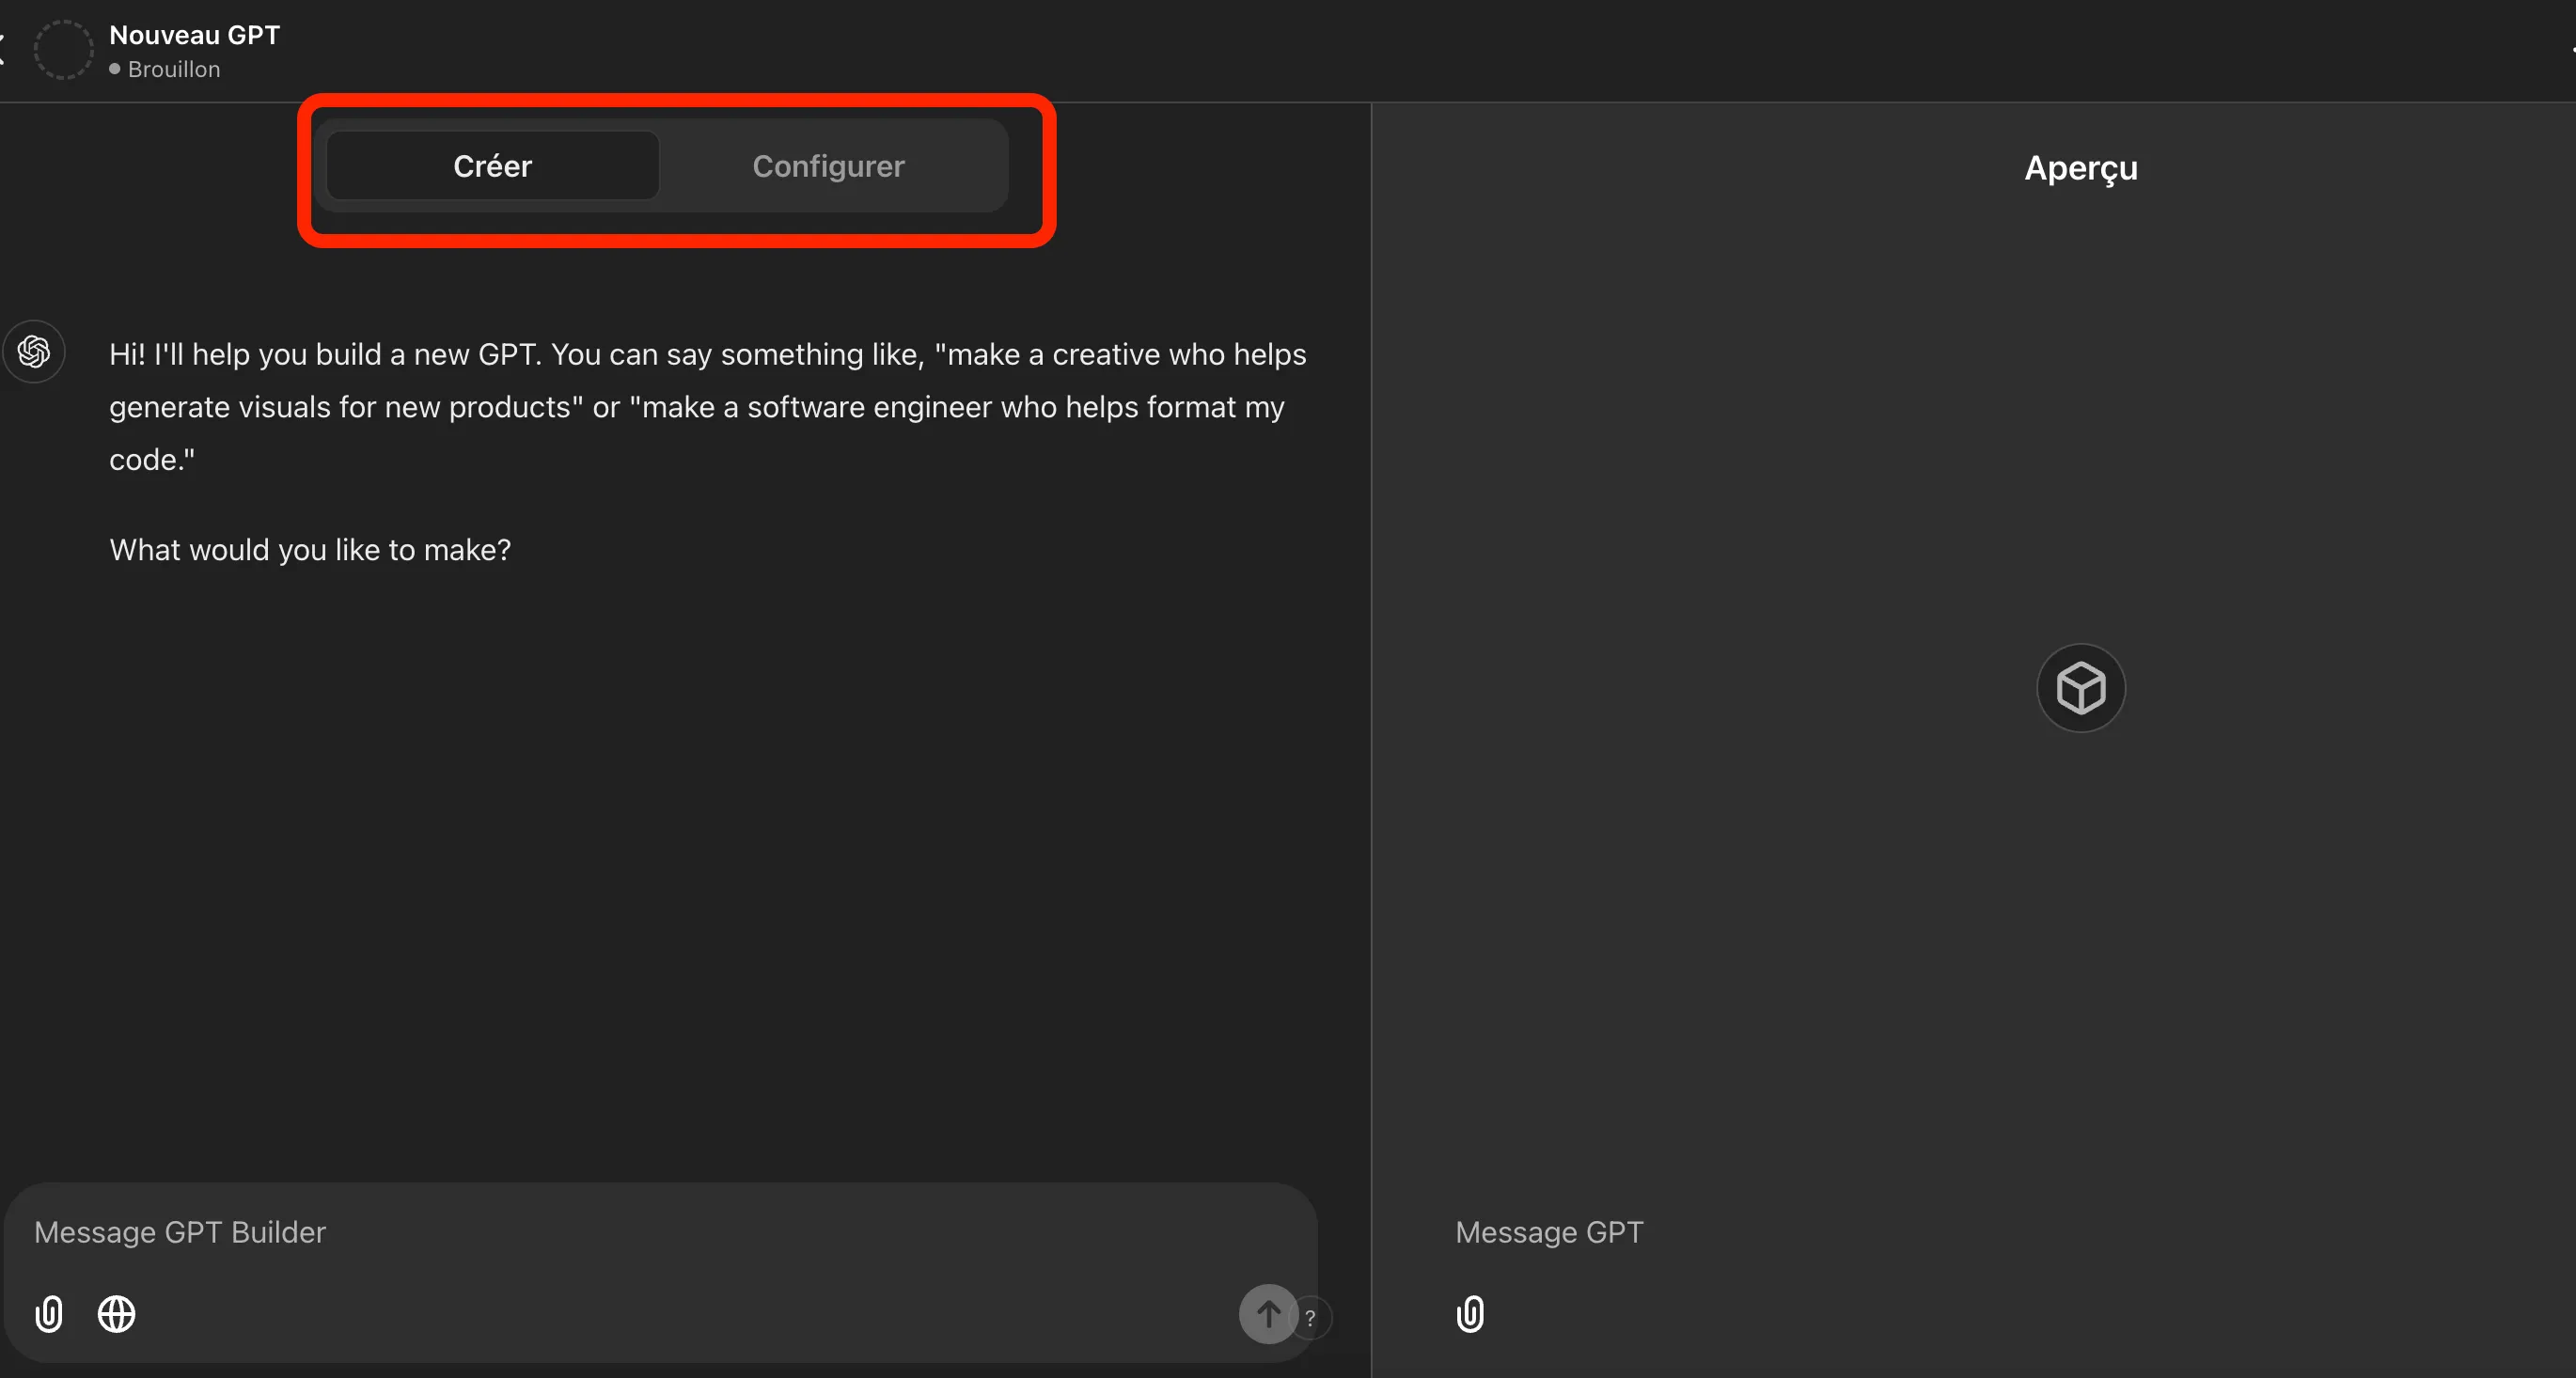The width and height of the screenshot is (2576, 1378).
Task: Open the Configurer tab
Action: pos(828,166)
